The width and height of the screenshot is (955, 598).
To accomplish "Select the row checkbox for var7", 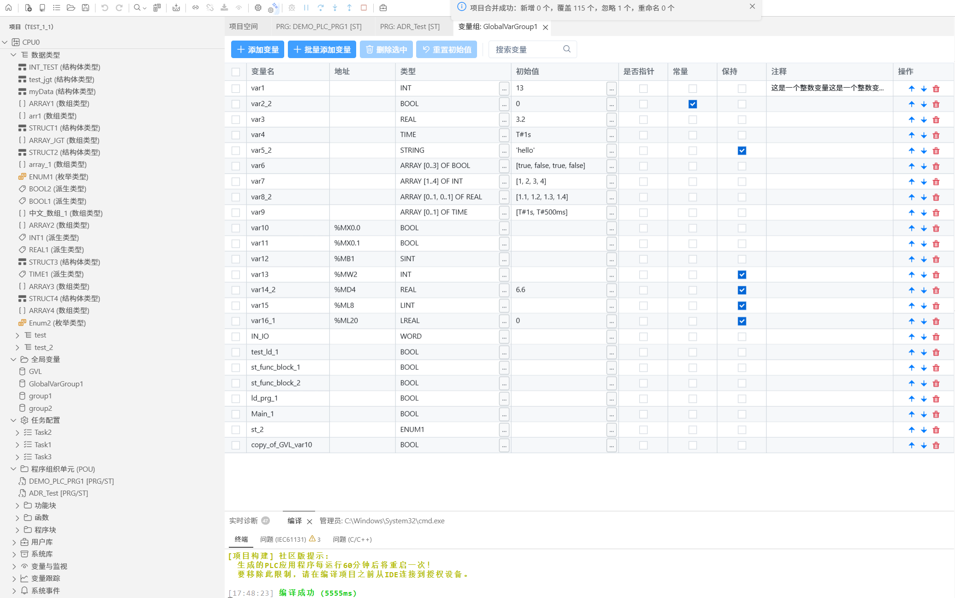I will [236, 182].
